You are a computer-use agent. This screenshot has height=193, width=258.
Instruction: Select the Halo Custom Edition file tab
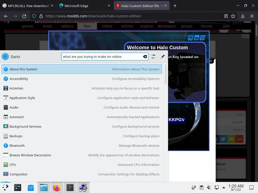(x=142, y=6)
